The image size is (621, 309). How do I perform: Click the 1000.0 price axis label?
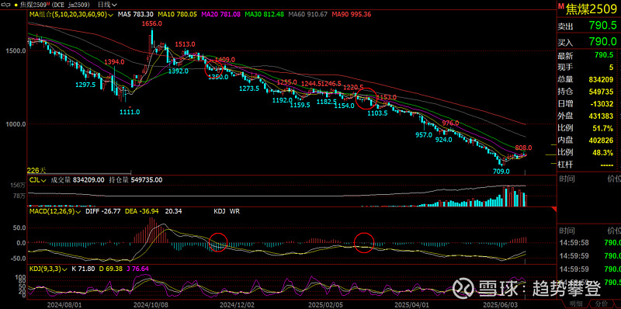pyautogui.click(x=16, y=124)
